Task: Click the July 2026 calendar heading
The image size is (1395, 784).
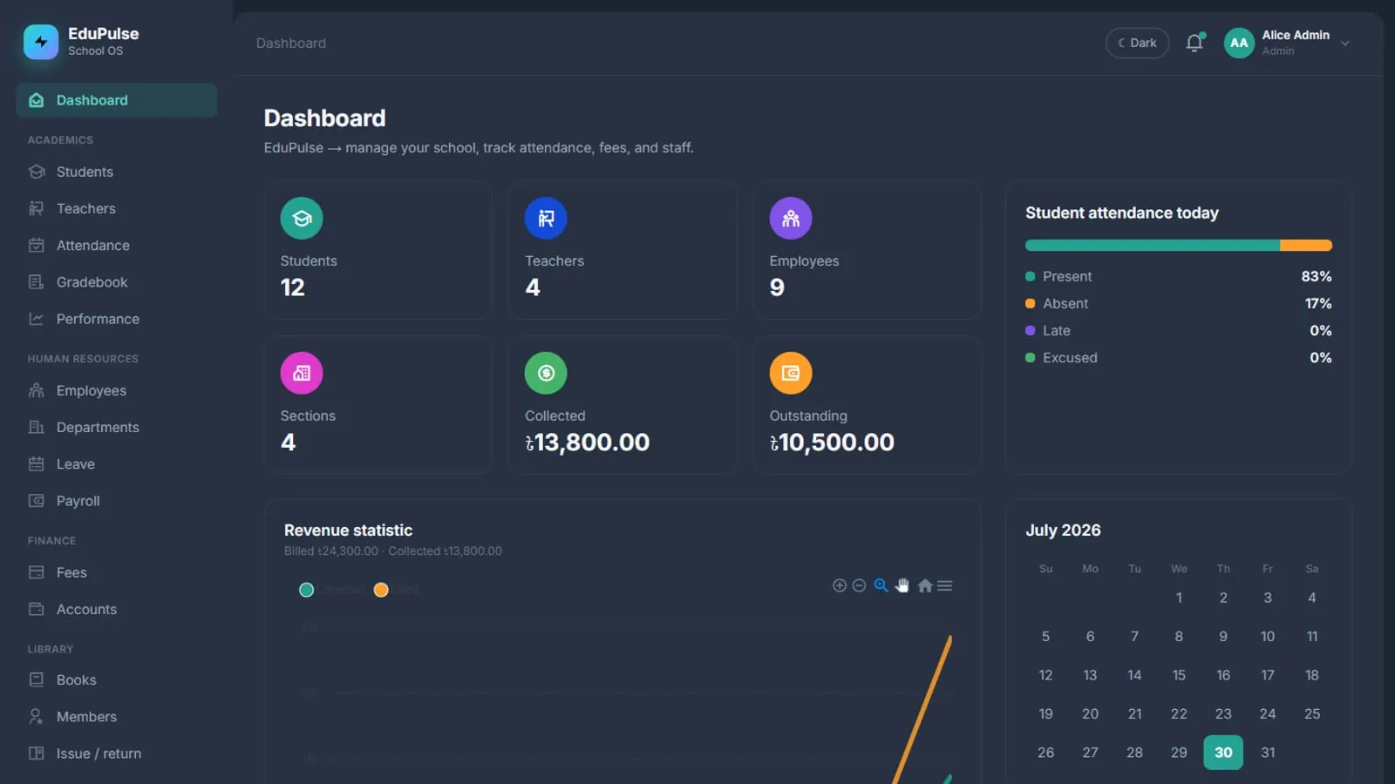Action: [1063, 530]
